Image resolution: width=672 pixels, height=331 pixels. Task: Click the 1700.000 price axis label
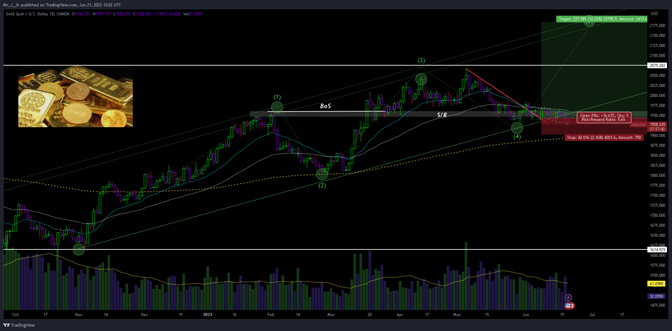657,215
